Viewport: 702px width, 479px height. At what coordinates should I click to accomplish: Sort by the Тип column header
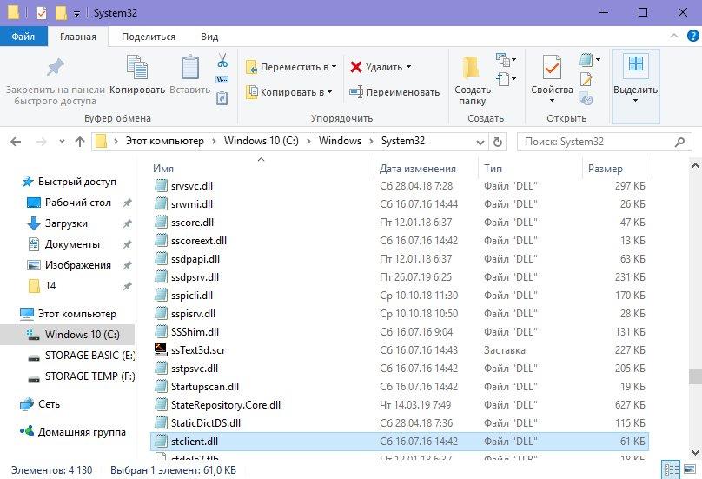pyautogui.click(x=530, y=169)
